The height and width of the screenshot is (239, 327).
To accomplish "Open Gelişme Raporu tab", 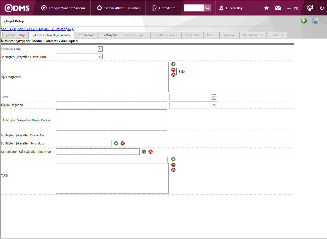I will [x=136, y=35].
